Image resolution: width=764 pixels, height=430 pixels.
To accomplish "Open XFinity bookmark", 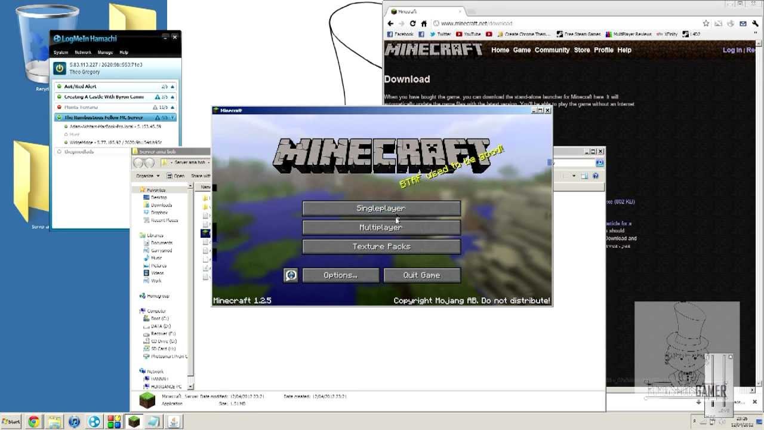I will pyautogui.click(x=666, y=35).
